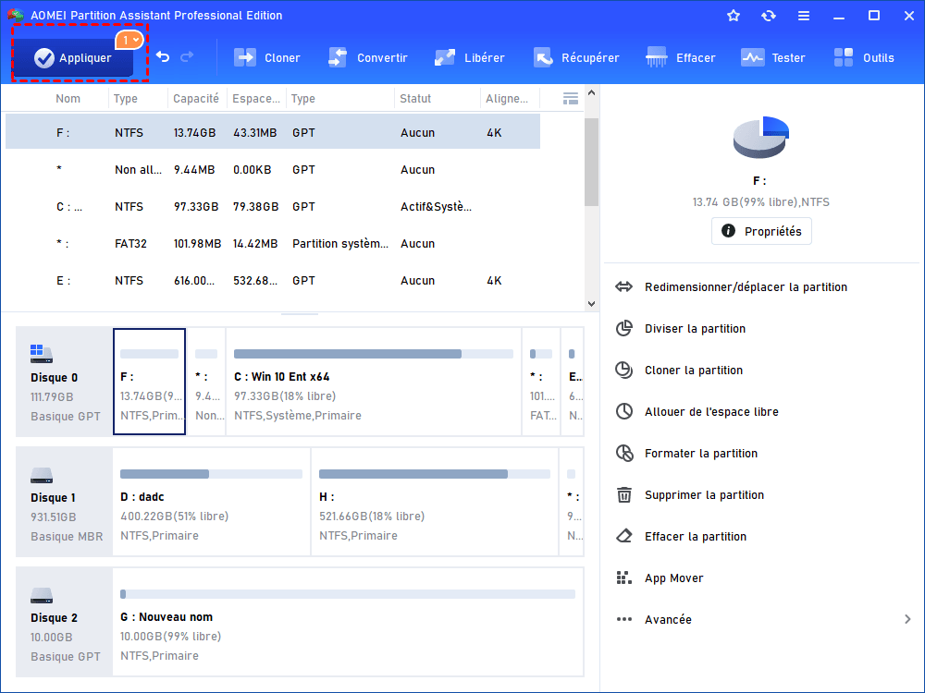Open pending operations count dropdown
The height and width of the screenshot is (693, 925).
(x=129, y=40)
